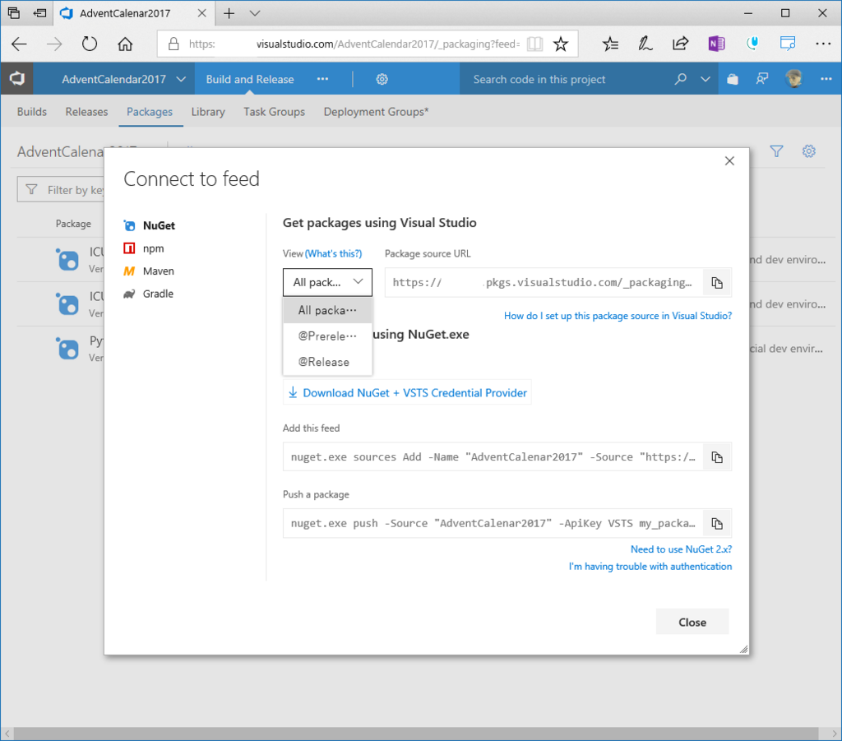The width and height of the screenshot is (842, 741).
Task: Open the user profile avatar
Action: pos(793,79)
